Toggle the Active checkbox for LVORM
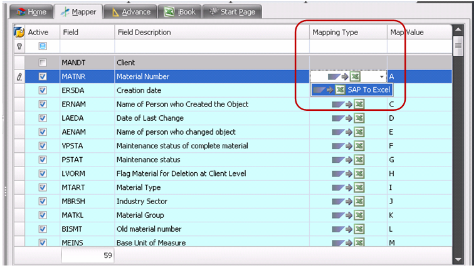The width and height of the screenshot is (476, 268). 43,173
